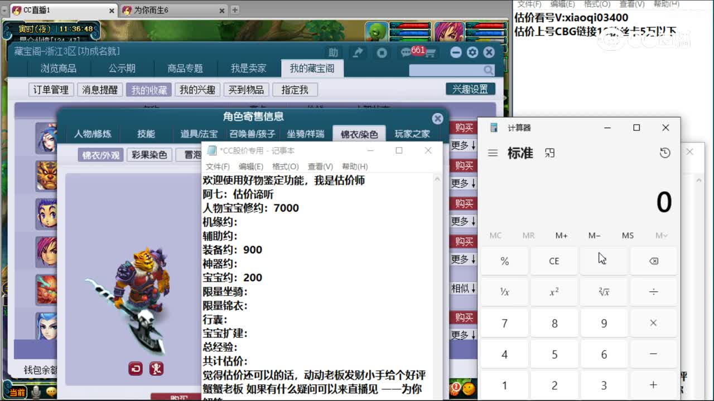Click the green-haired character portrait in HUD

378,32
